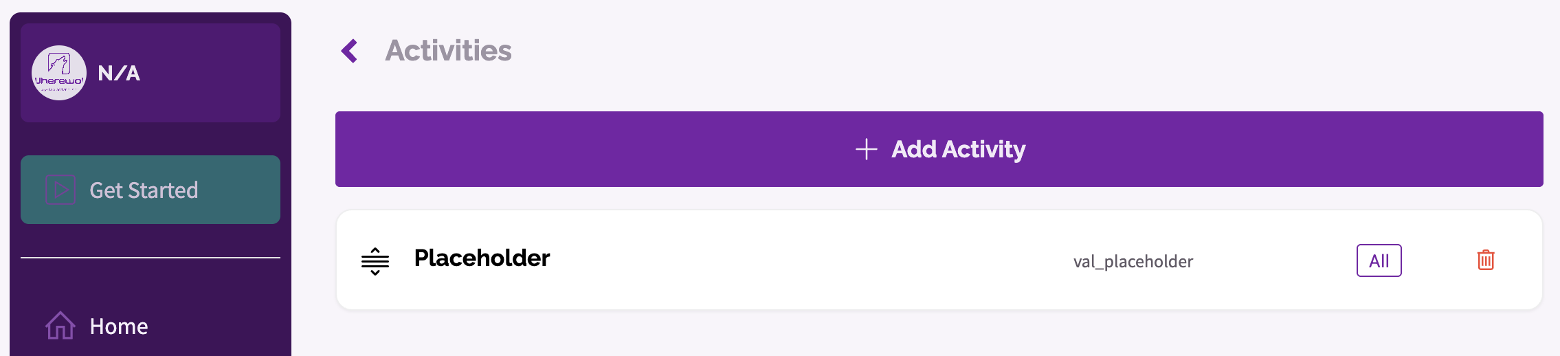This screenshot has height=356, width=1560.
Task: Open the Placeholder activity title
Action: (x=482, y=258)
